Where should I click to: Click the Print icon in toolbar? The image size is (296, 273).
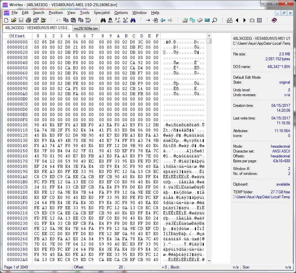click(28, 20)
